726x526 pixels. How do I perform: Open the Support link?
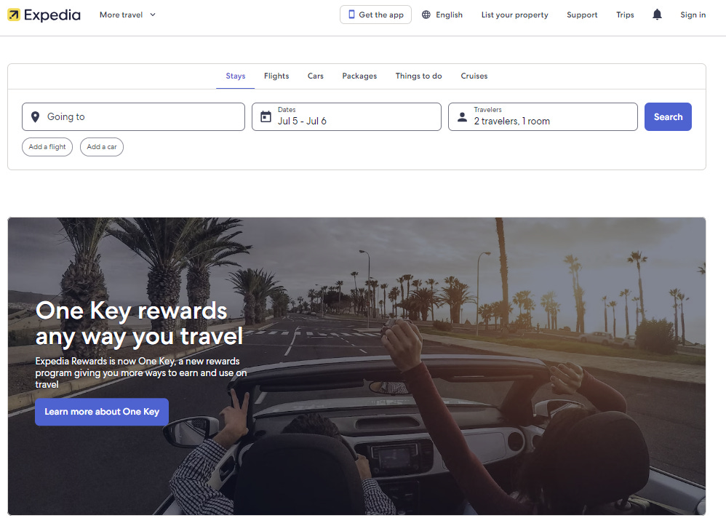[582, 15]
